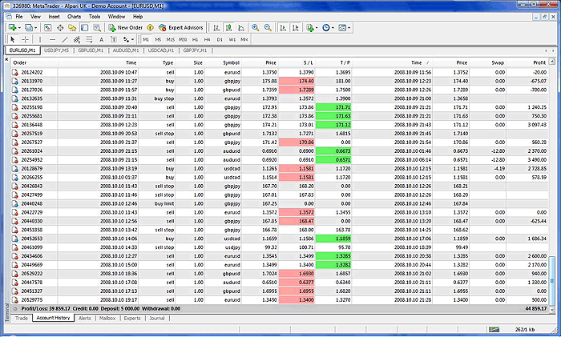
Task: Select the Cursor arrow tool
Action: pos(13,39)
